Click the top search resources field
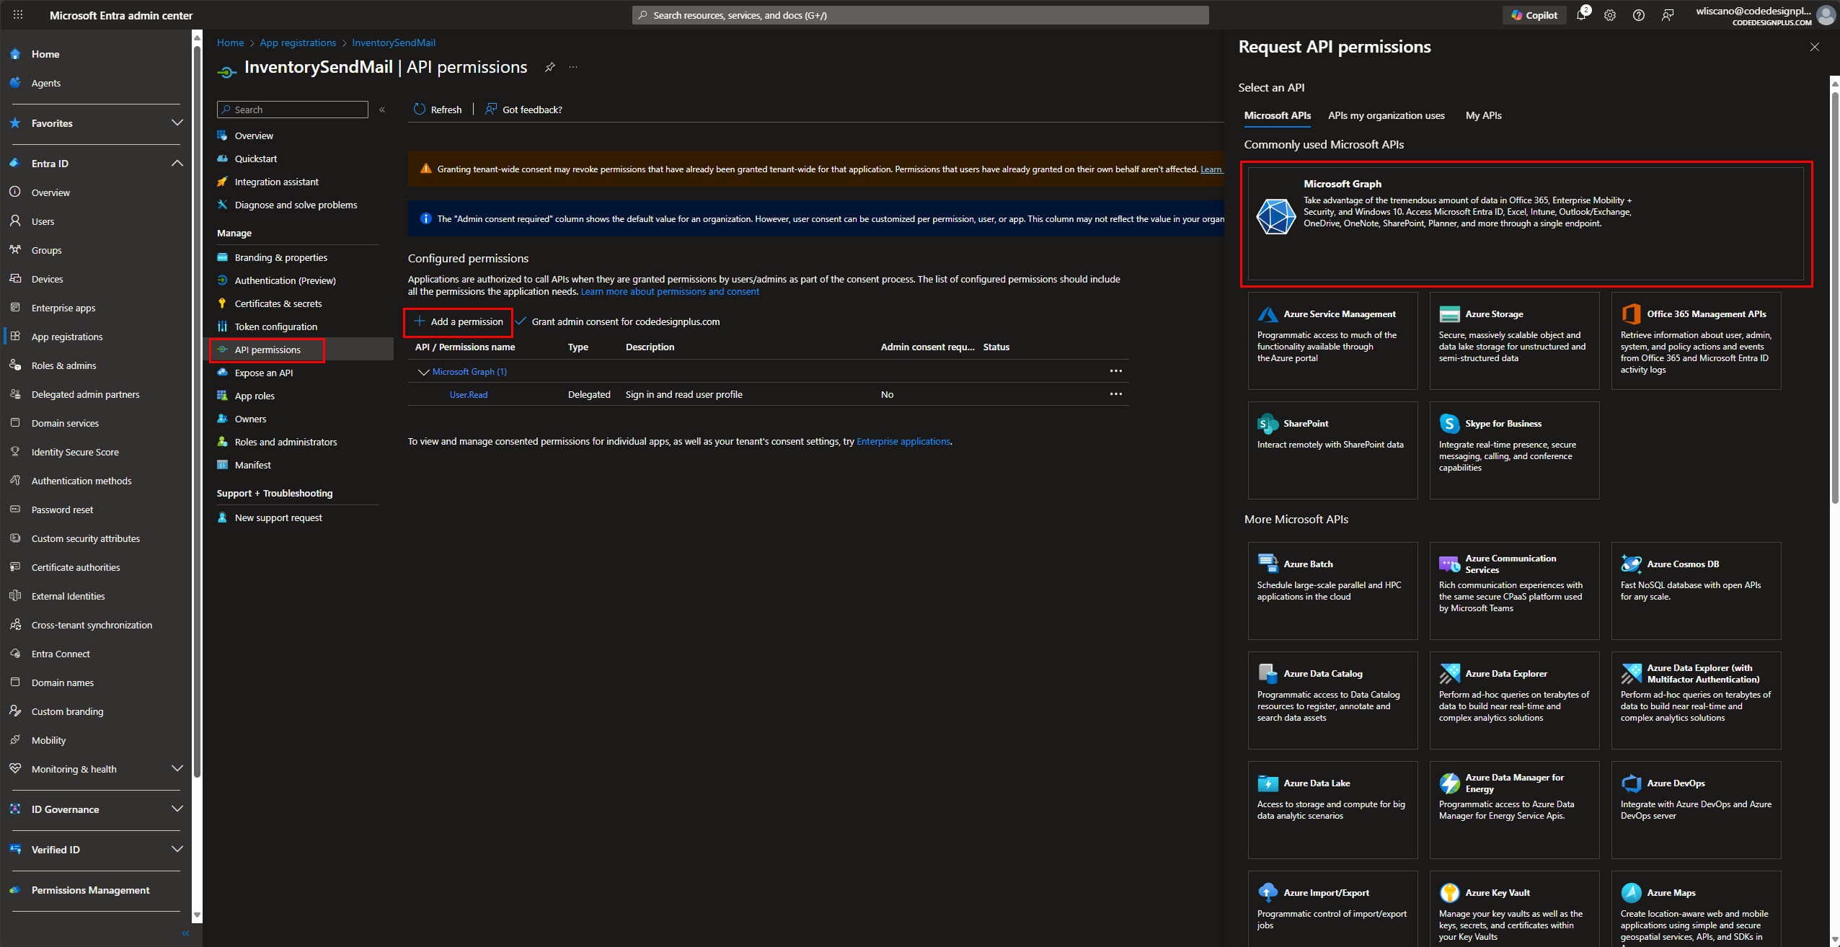The height and width of the screenshot is (947, 1840). tap(920, 15)
